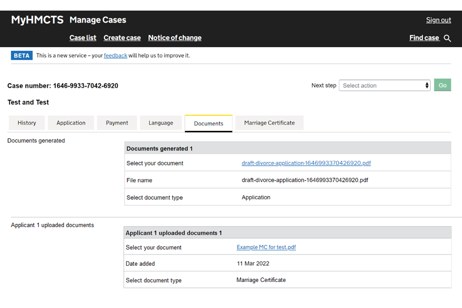Image resolution: width=462 pixels, height=308 pixels.
Task: Go to the Language tab
Action: tap(161, 123)
